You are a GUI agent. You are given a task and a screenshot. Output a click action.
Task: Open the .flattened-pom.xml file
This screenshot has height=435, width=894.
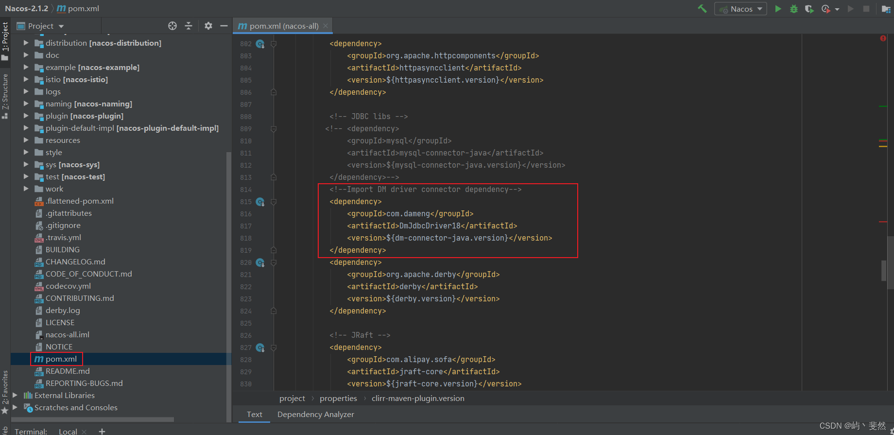click(x=74, y=201)
